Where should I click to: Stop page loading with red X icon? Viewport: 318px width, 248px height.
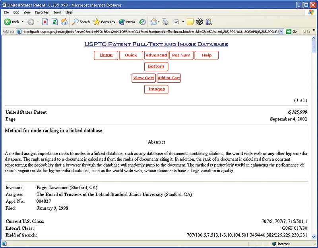(x=45, y=22)
